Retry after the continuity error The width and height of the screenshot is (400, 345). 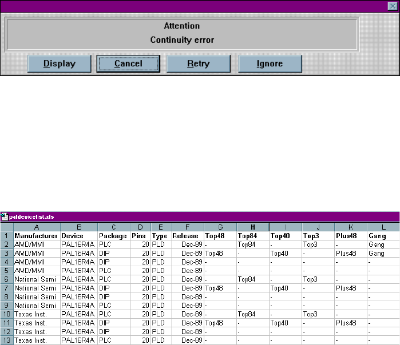coord(199,63)
